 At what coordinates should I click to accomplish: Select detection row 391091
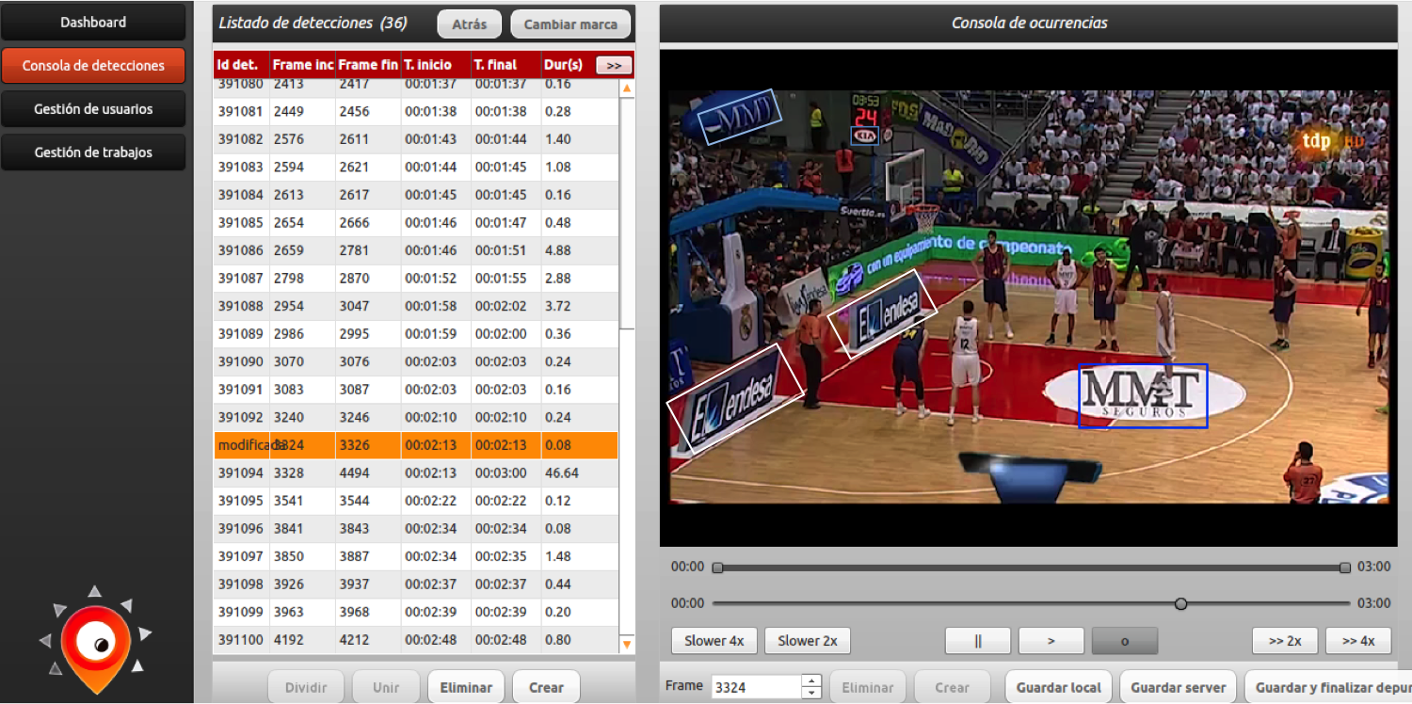coord(416,390)
